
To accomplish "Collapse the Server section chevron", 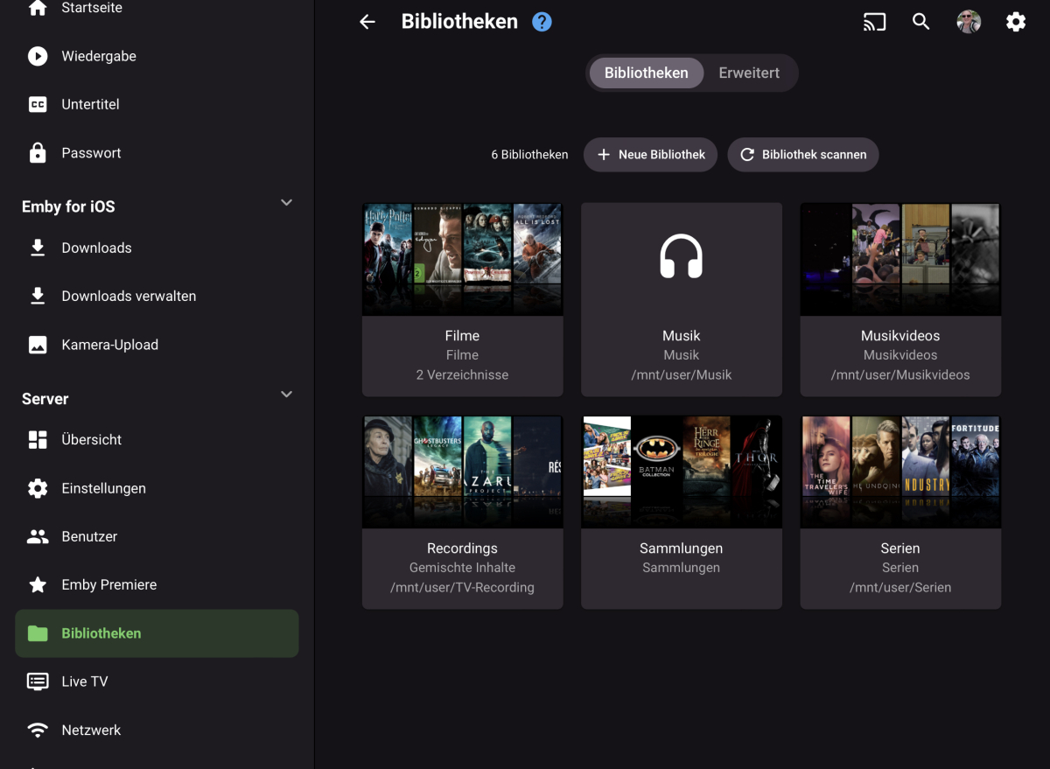I will coord(286,395).
